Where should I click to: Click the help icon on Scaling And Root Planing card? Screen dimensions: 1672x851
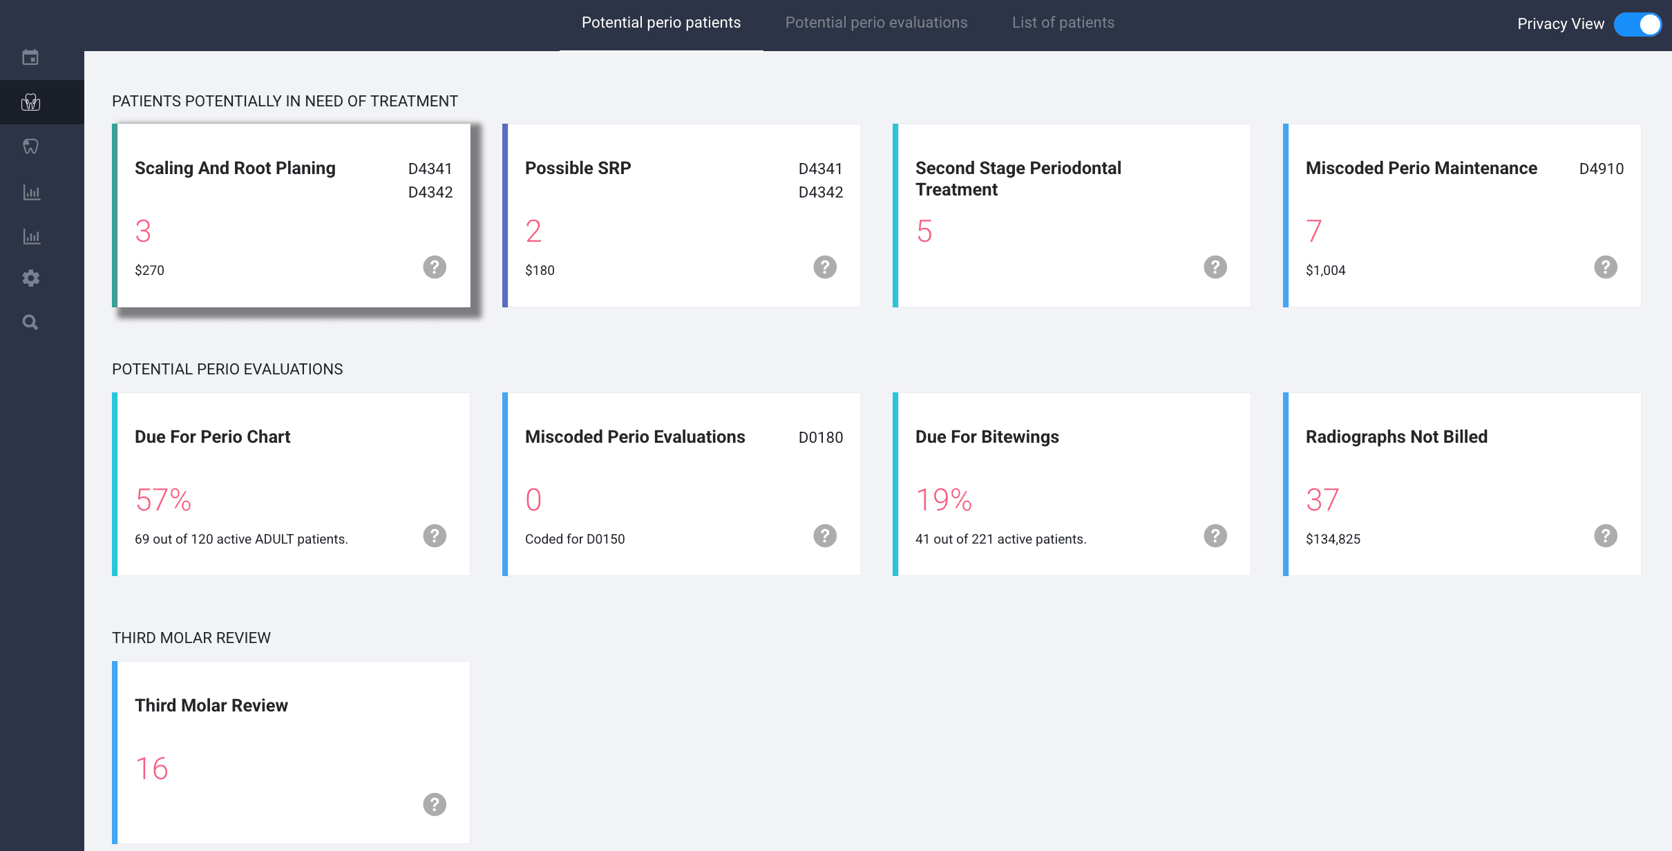pyautogui.click(x=434, y=267)
